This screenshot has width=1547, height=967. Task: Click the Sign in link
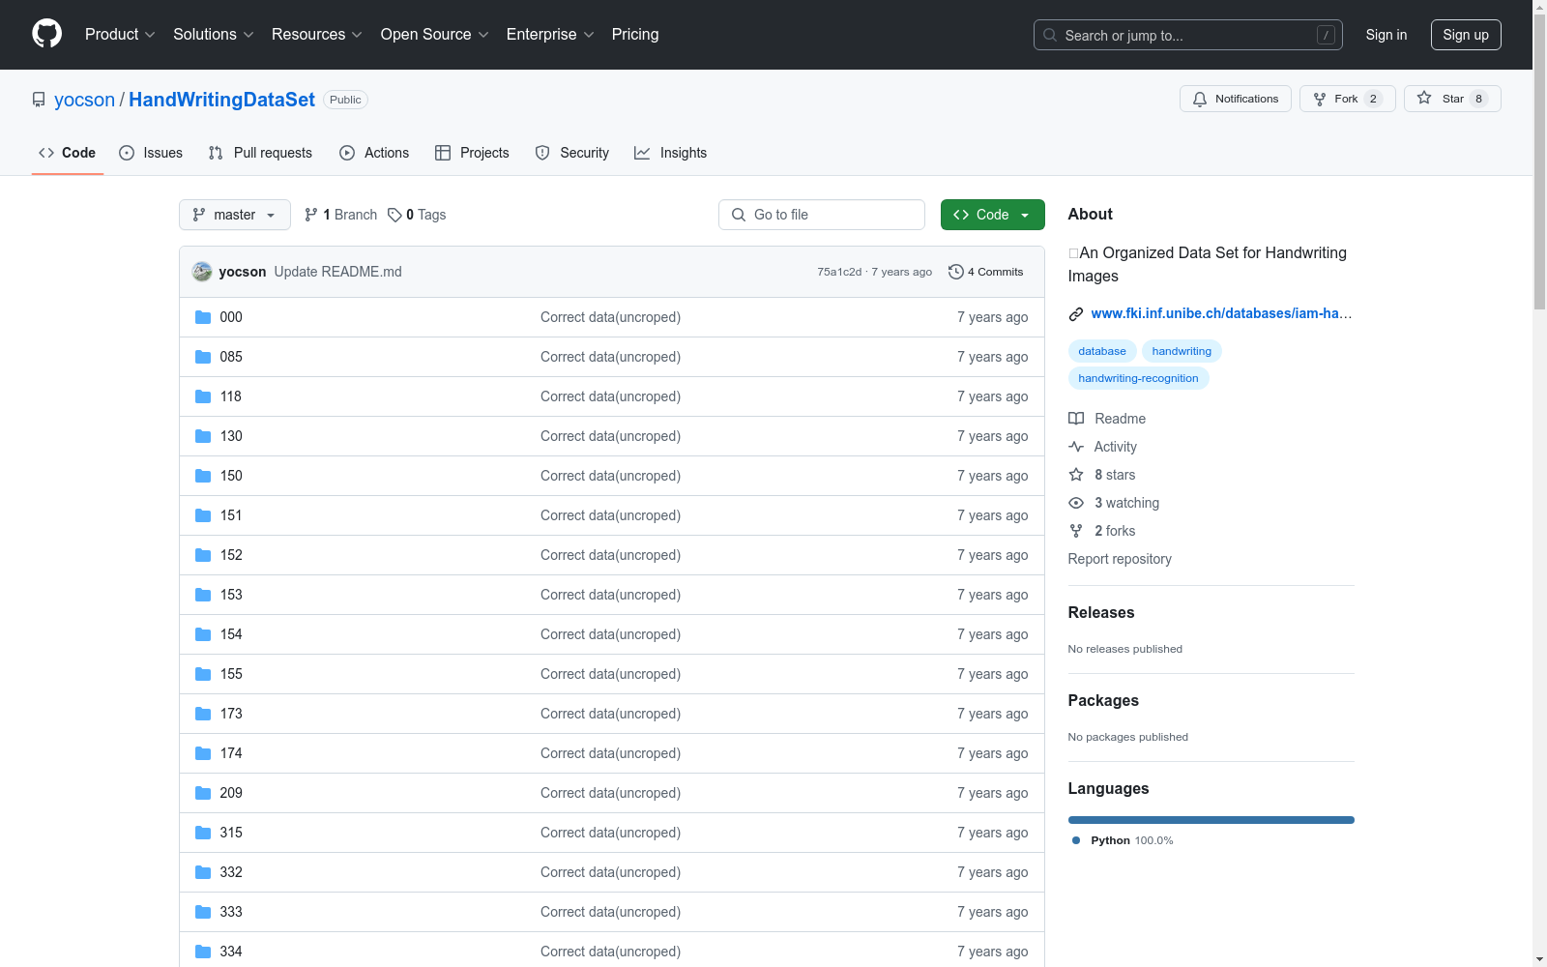pyautogui.click(x=1386, y=35)
